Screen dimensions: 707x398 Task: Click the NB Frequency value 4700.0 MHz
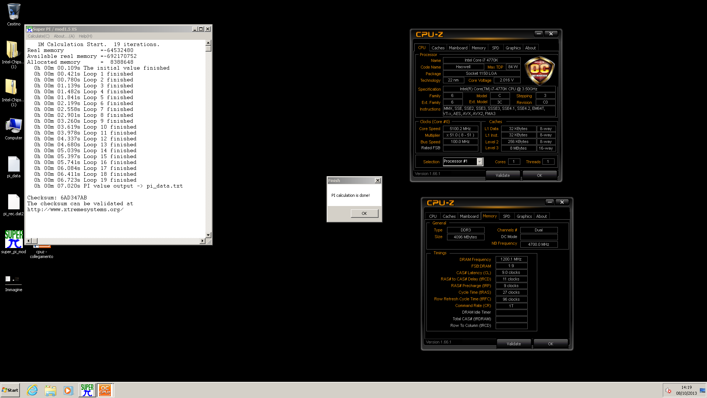[x=538, y=244]
